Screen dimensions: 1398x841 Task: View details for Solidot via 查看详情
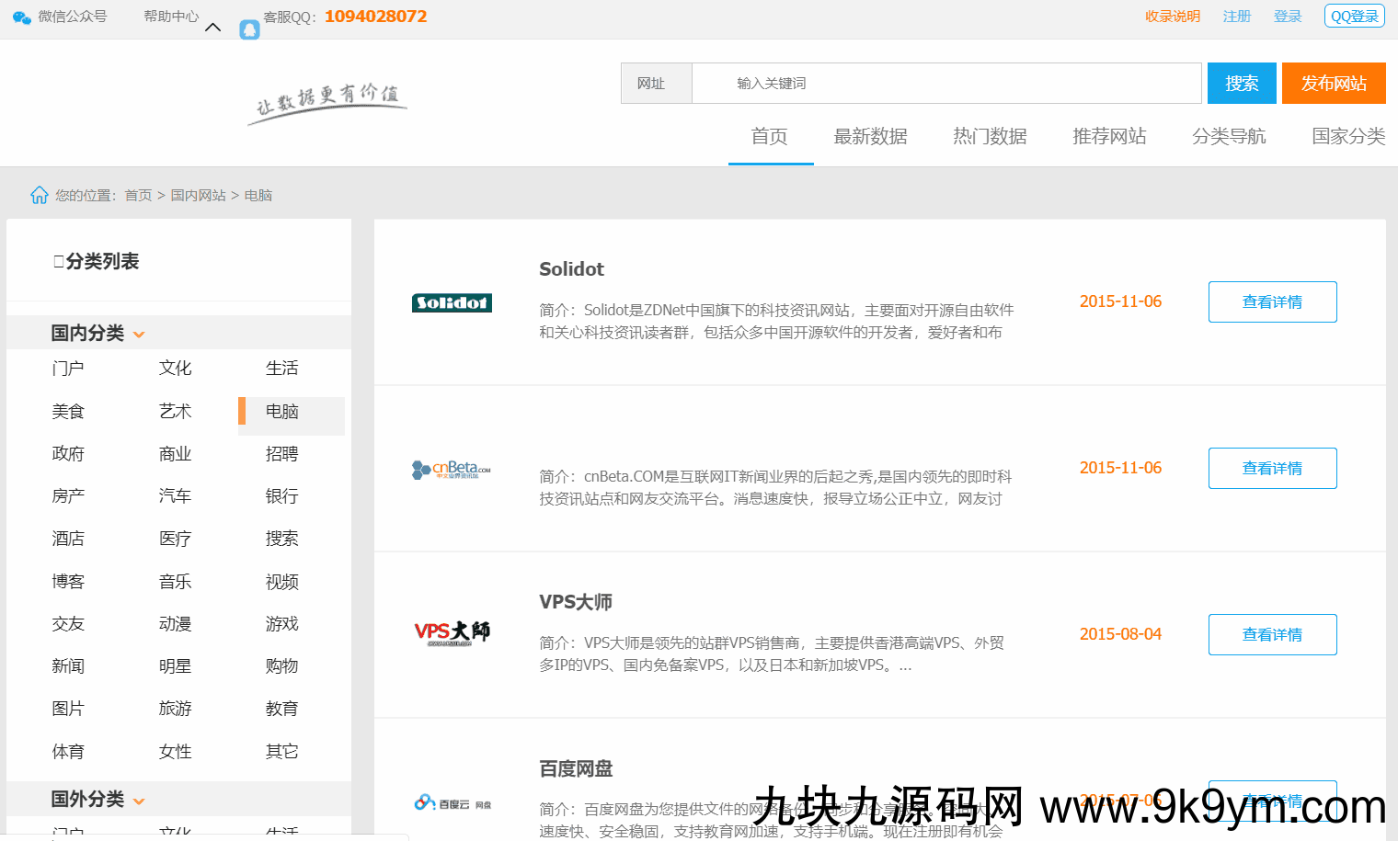pos(1272,302)
